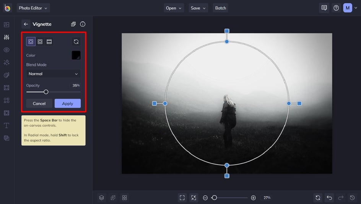The width and height of the screenshot is (361, 204).
Task: Zoom out with the minus icon
Action: (205, 198)
